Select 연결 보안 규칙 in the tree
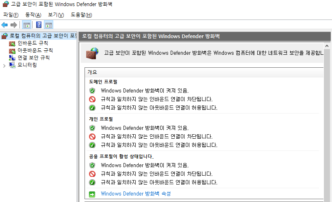This screenshot has height=202, width=332. (34, 58)
